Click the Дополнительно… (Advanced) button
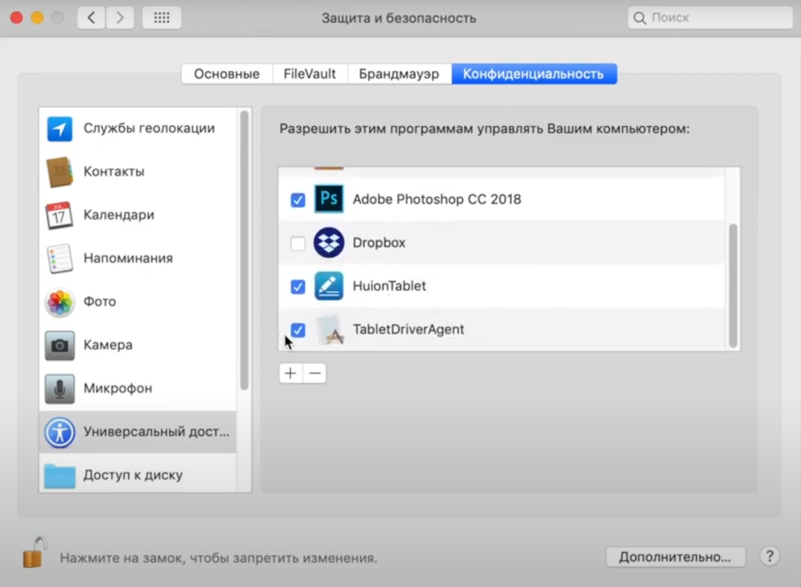Viewport: 801px width, 587px height. (675, 557)
